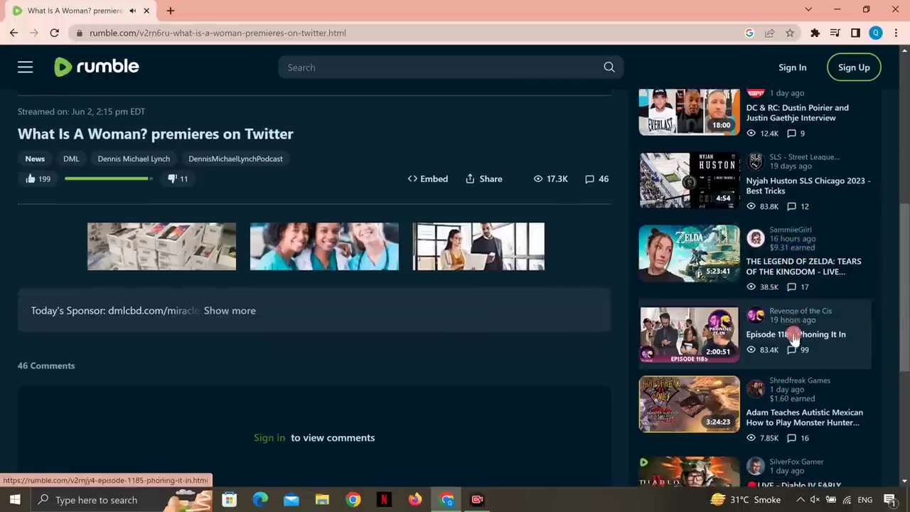The image size is (910, 512).
Task: Open SLS Street League channel avatar
Action: (x=756, y=161)
